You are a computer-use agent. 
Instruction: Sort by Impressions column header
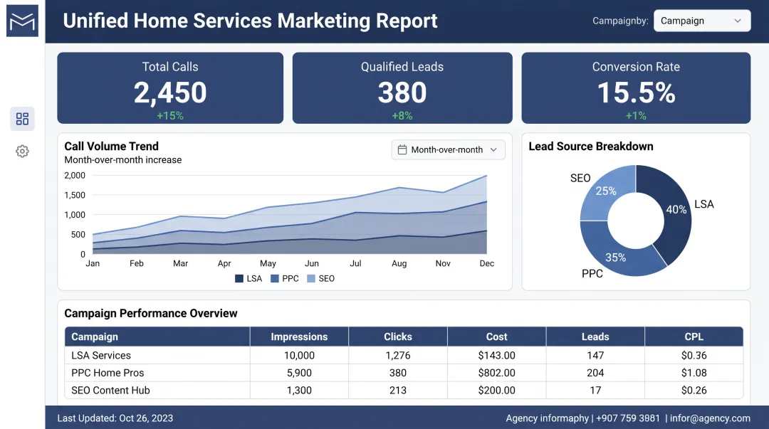[299, 337]
